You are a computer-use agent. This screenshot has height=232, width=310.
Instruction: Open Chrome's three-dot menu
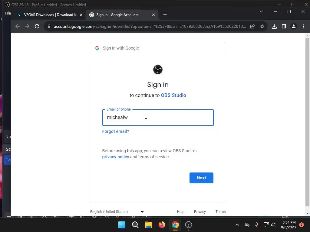coord(303,27)
